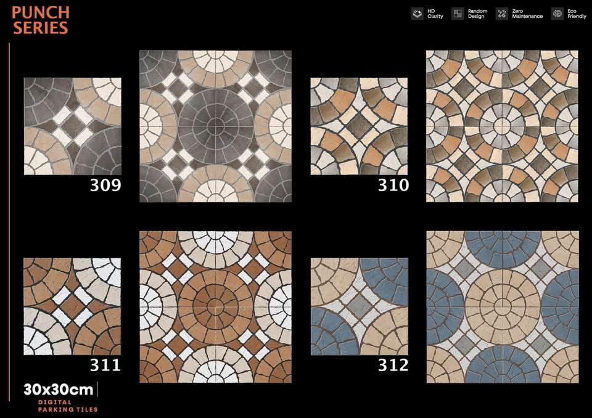This screenshot has width=592, height=418.
Task: Click the Zero Maintenance tools icon
Action: pos(502,14)
